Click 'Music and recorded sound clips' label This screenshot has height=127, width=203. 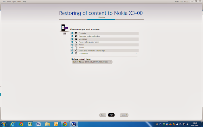(x=92, y=50)
